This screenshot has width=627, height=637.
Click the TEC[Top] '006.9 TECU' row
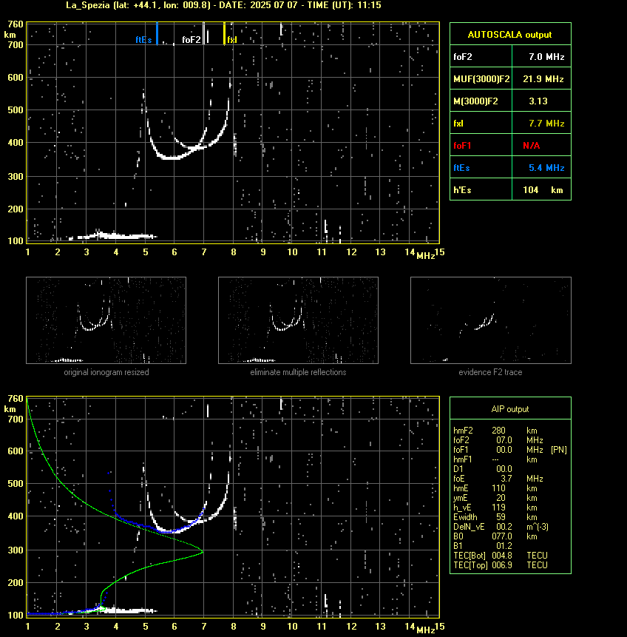[501, 565]
